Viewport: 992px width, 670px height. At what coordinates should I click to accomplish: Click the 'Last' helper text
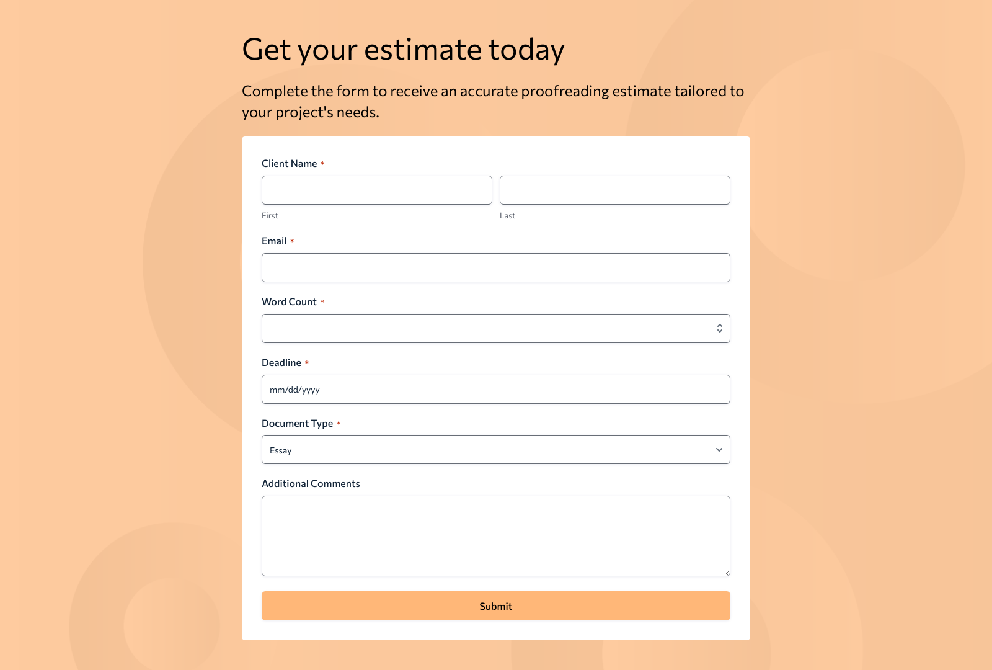[507, 215]
